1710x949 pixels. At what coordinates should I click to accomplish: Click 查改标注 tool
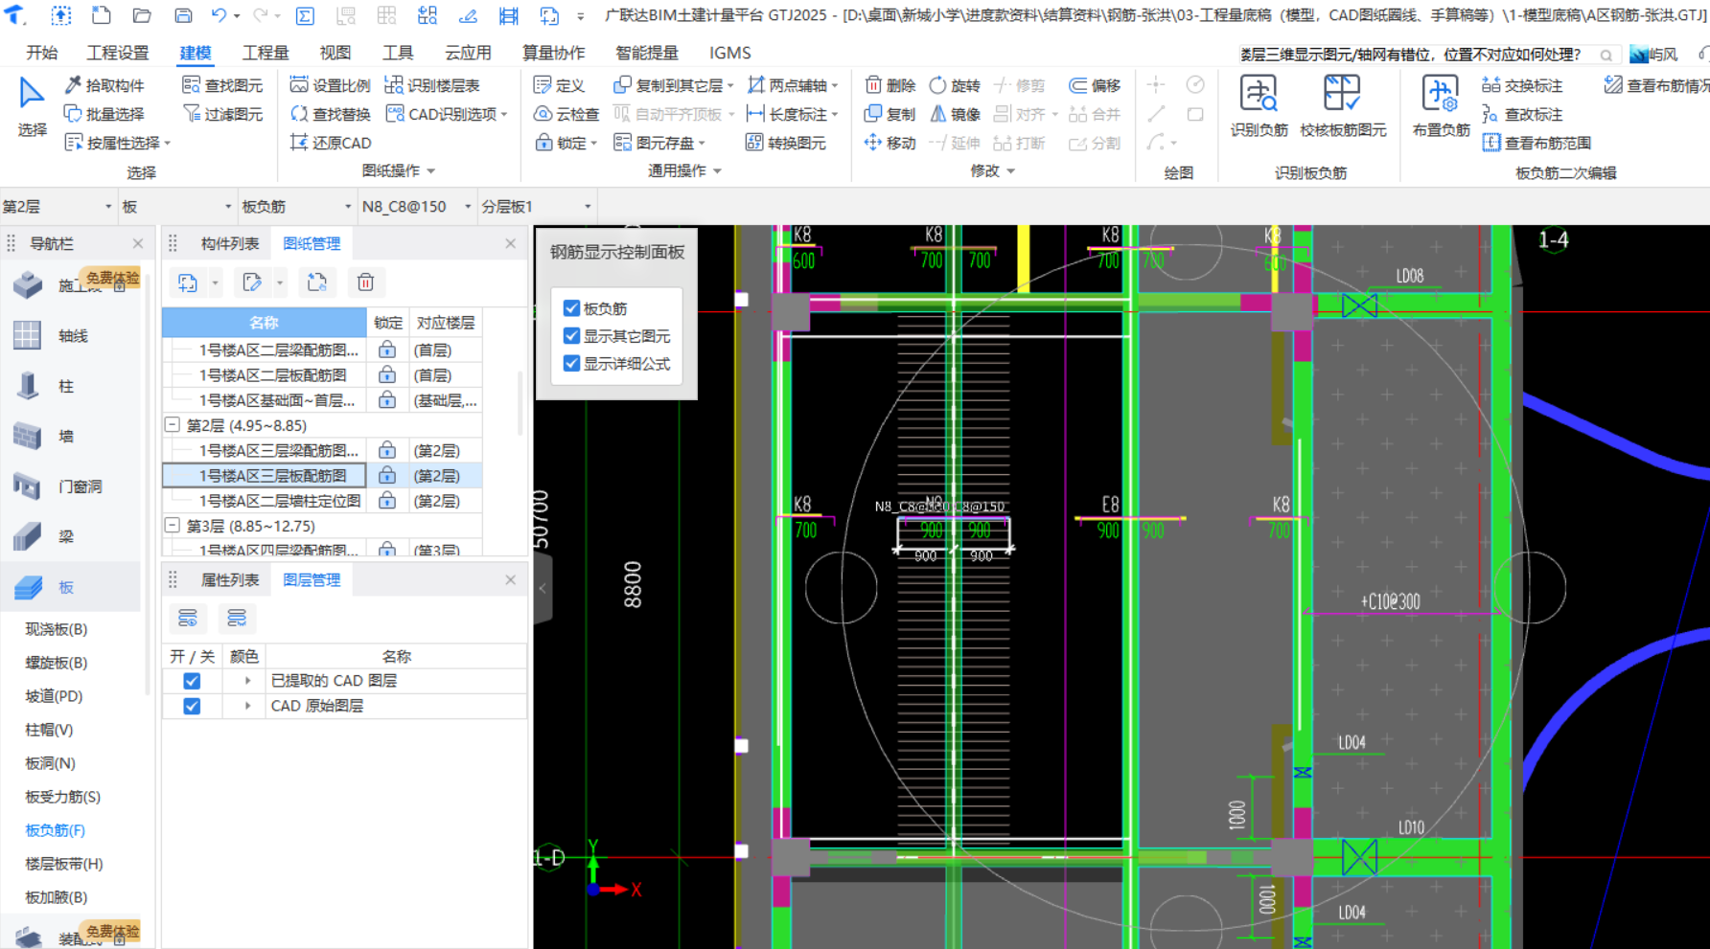pos(1522,114)
